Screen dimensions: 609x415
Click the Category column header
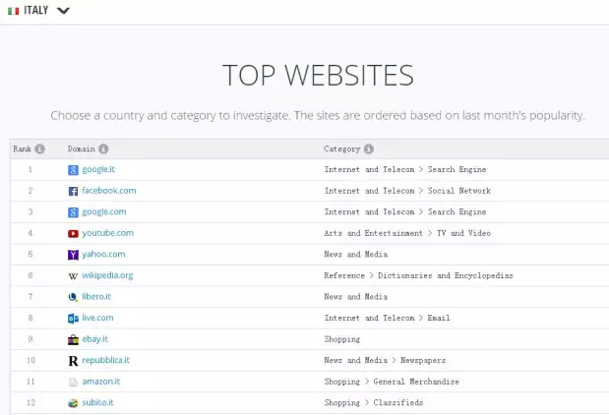click(x=341, y=149)
